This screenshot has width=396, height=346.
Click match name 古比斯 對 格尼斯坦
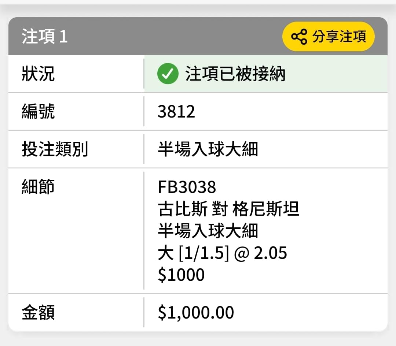[x=228, y=209]
